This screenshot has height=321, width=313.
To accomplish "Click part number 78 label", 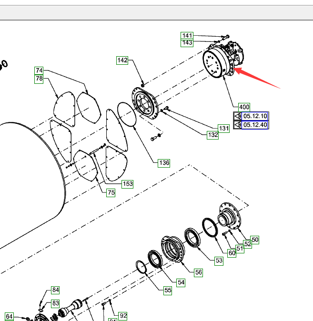I will (x=39, y=78).
